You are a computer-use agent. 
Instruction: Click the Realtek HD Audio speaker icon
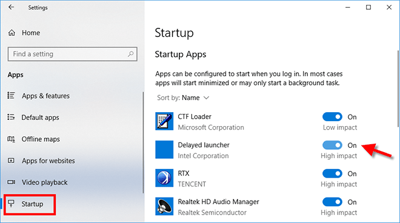click(x=164, y=206)
